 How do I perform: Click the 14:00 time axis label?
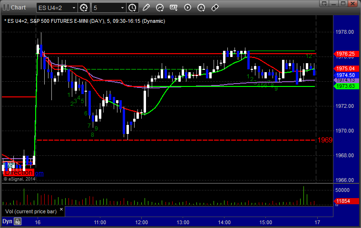(224, 222)
